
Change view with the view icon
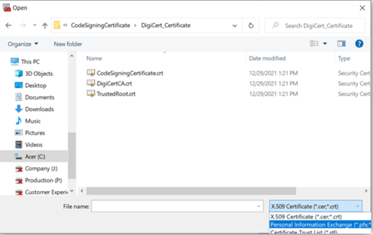(x=314, y=44)
